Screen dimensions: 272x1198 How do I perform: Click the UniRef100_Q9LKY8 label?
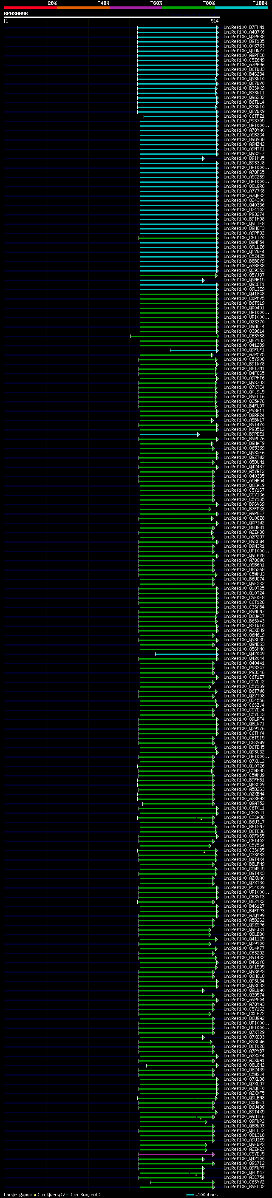click(x=244, y=556)
